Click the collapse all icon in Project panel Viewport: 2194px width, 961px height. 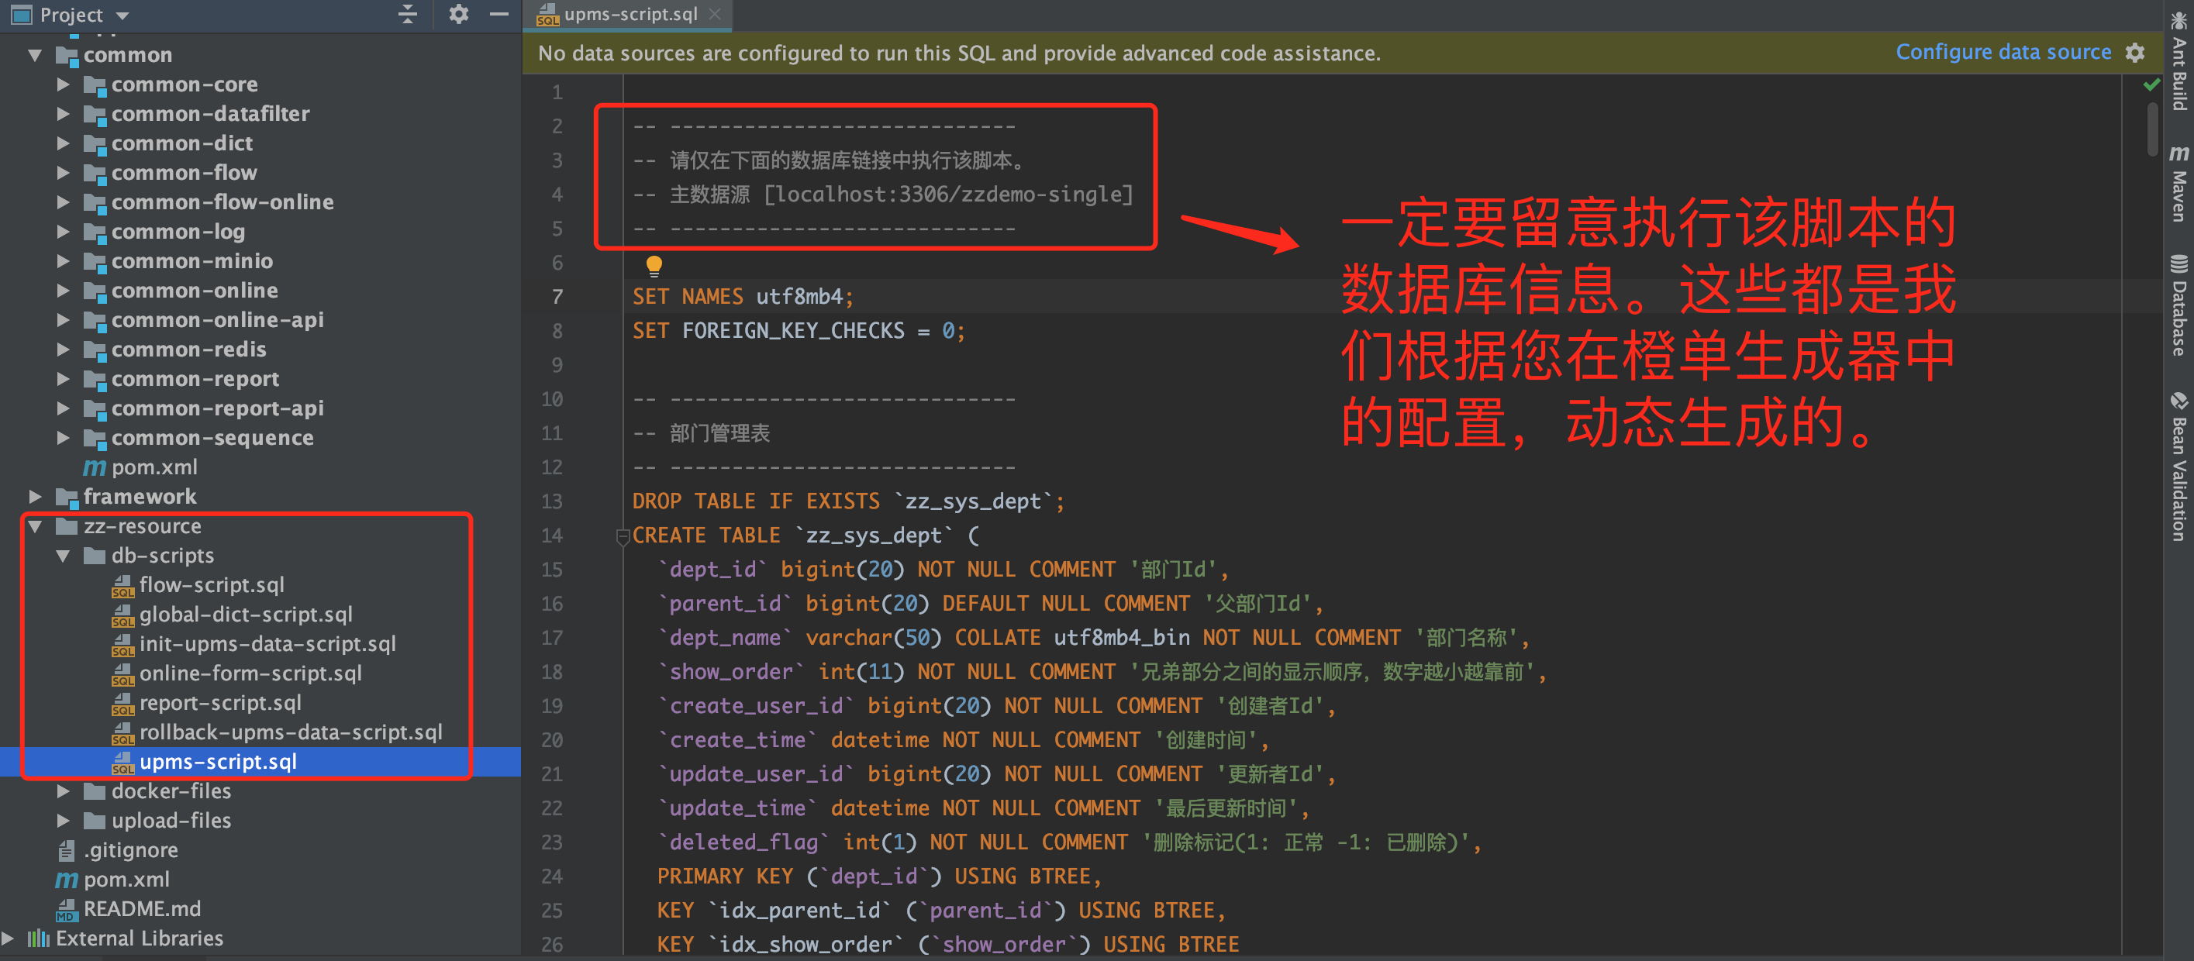pos(408,14)
